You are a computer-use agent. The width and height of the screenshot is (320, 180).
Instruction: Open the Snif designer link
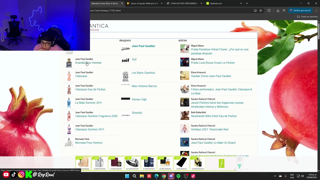[x=134, y=59]
